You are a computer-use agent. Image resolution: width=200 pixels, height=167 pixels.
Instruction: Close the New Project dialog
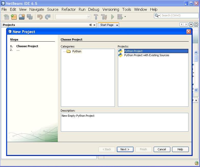coord(189,32)
